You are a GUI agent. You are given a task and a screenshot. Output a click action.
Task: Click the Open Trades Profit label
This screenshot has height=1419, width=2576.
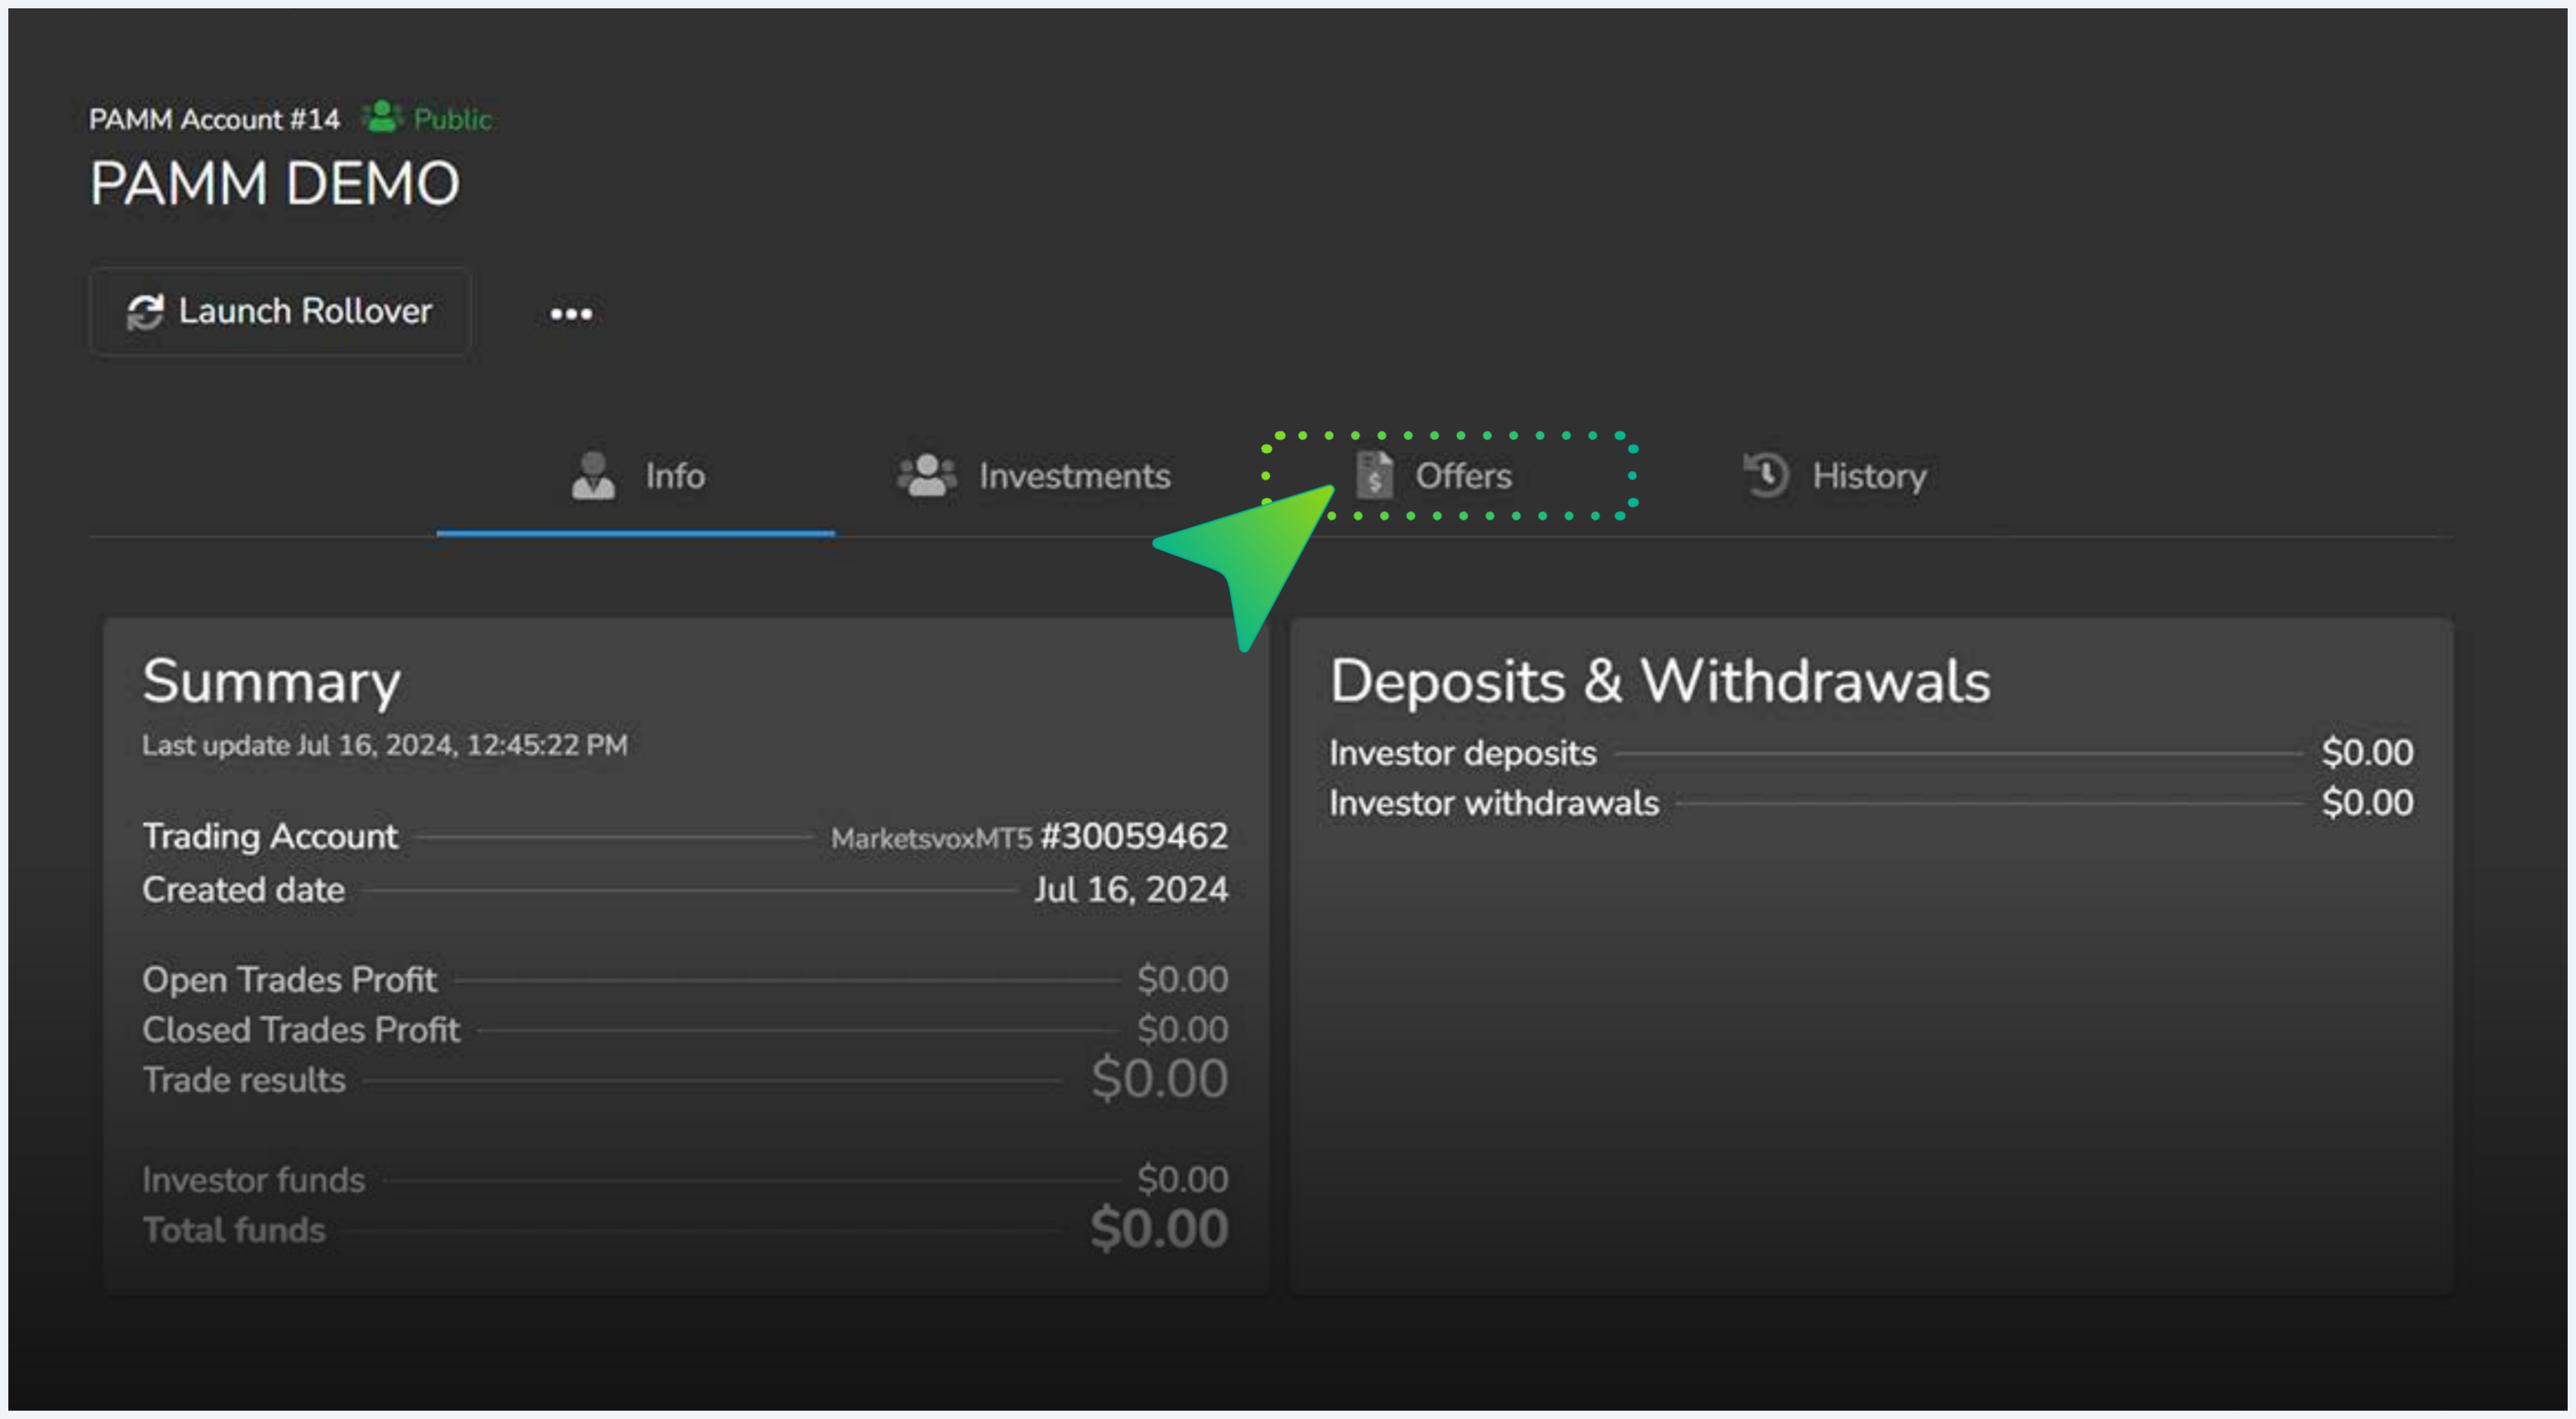click(289, 980)
